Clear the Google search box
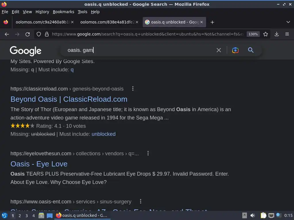The image size is (294, 220). pyautogui.click(x=218, y=50)
